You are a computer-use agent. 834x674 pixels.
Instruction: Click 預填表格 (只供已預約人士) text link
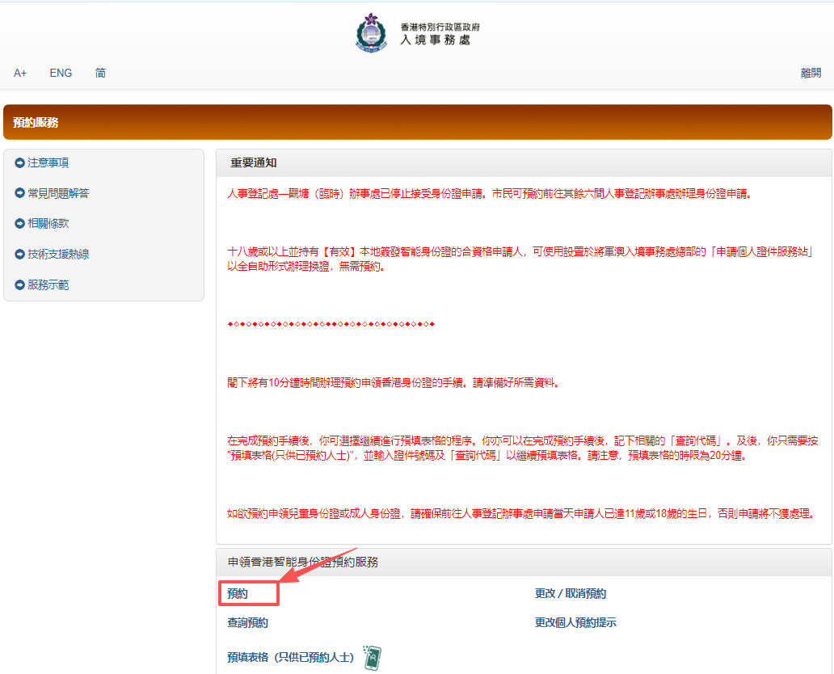[x=290, y=658]
